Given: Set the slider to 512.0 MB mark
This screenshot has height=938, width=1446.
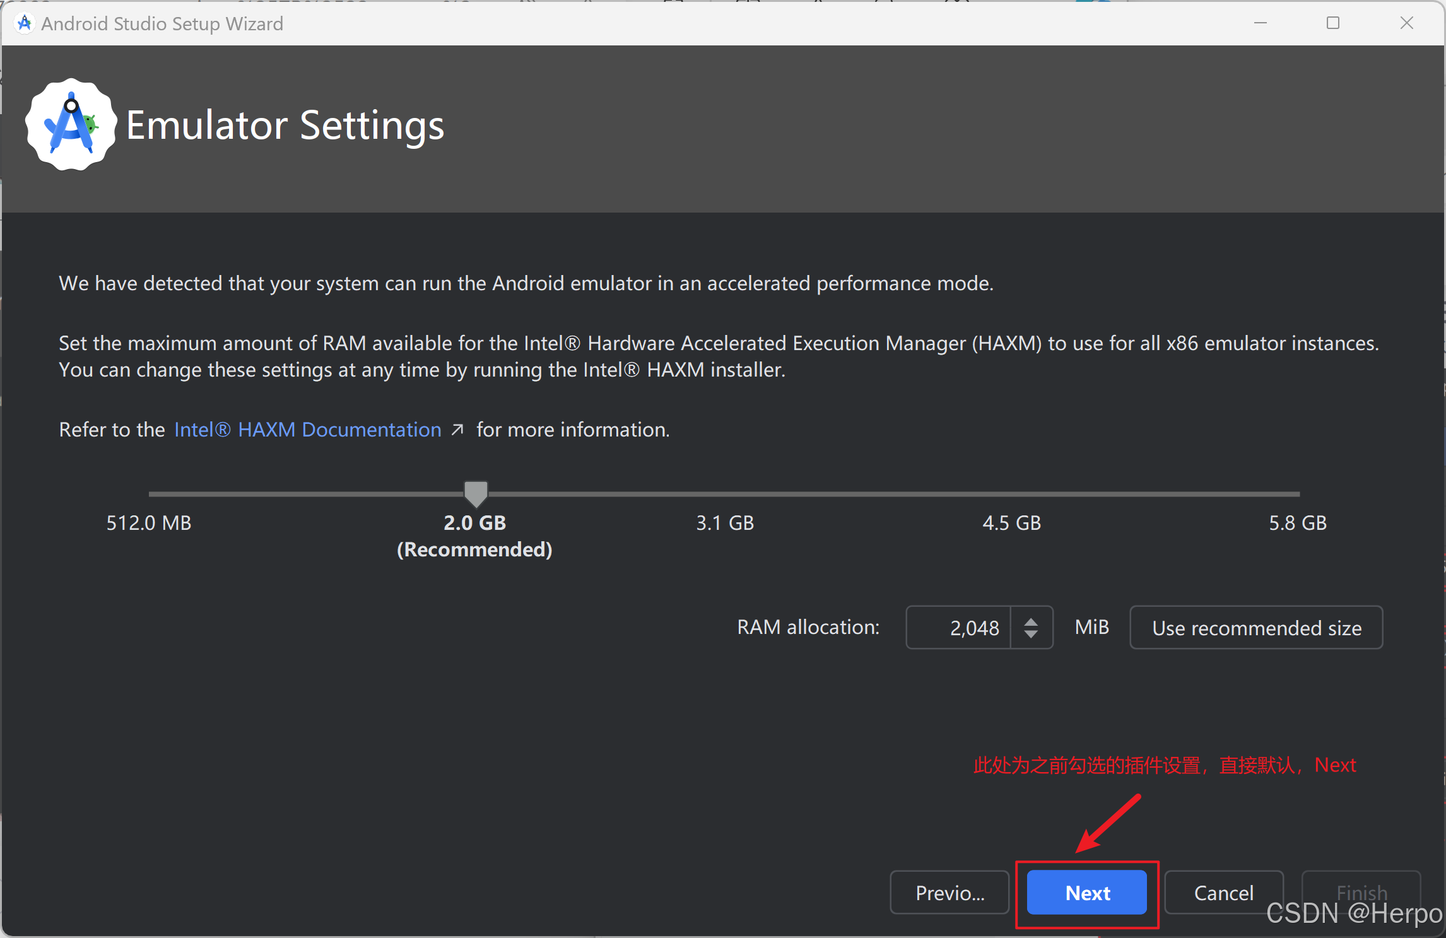Looking at the screenshot, I should coord(150,494).
